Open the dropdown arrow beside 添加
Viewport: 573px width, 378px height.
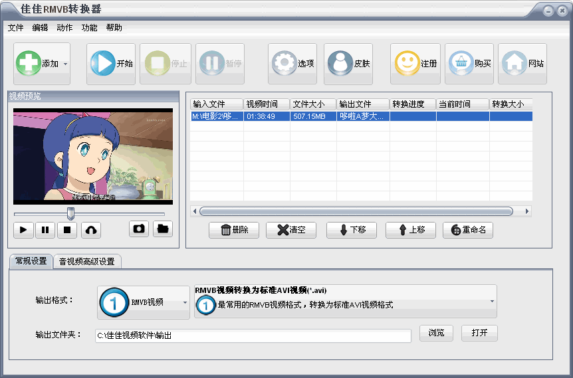(65, 64)
